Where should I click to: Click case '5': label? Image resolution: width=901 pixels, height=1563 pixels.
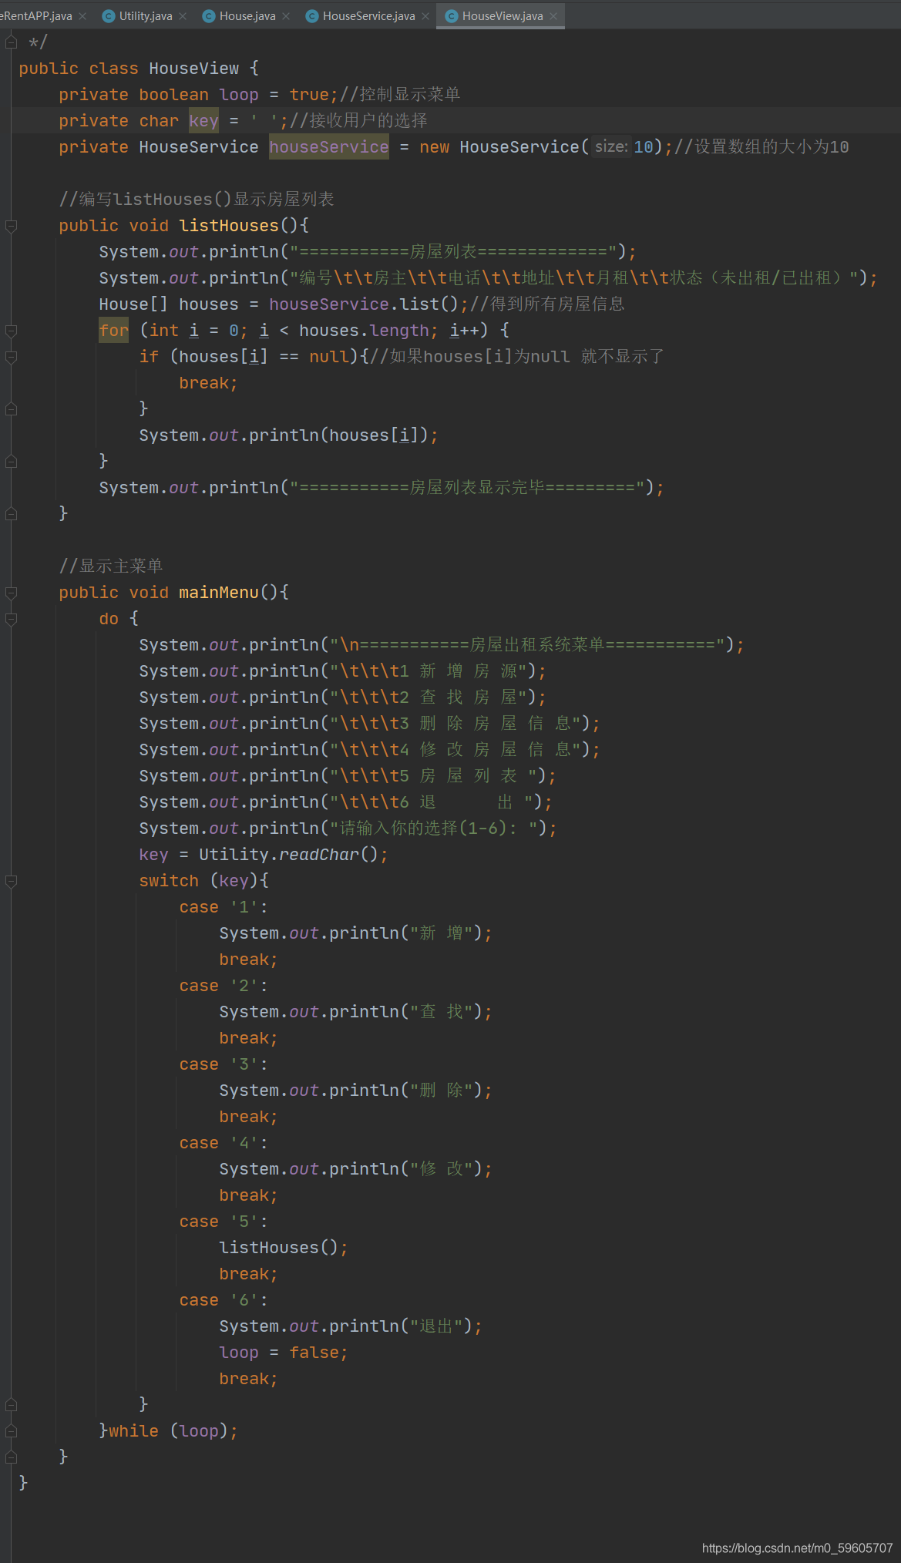(224, 1221)
